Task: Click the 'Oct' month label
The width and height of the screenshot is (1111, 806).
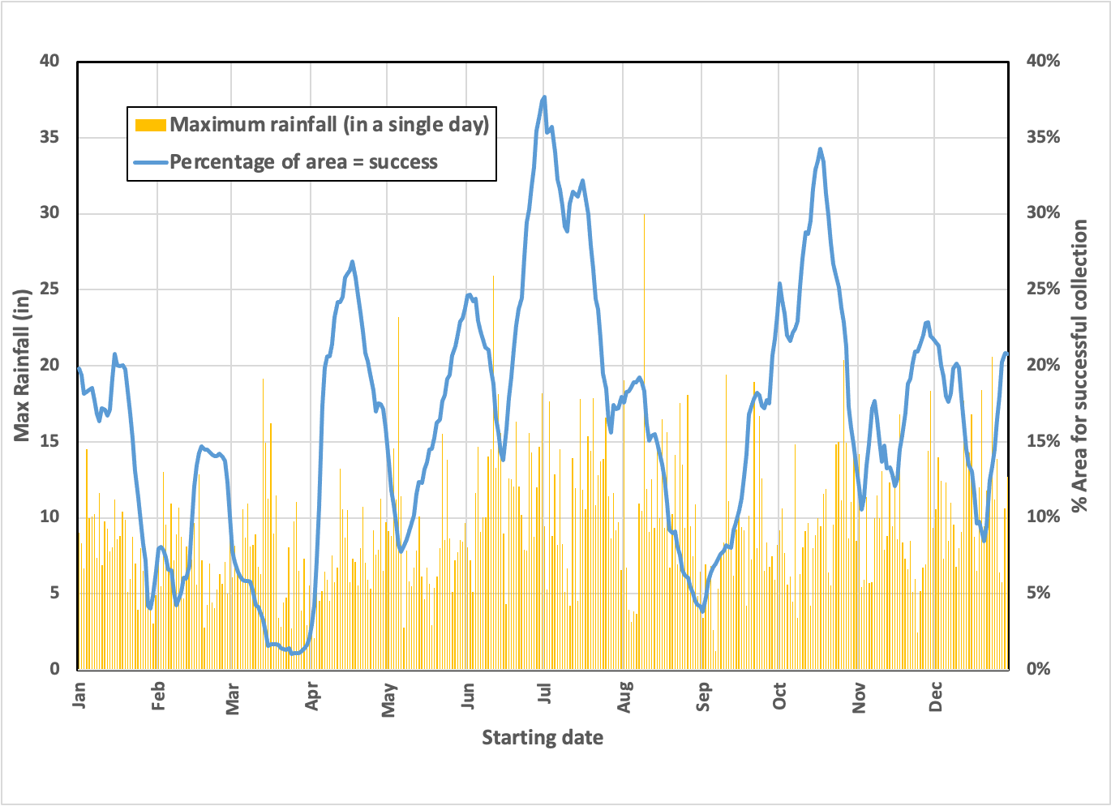Action: [779, 696]
